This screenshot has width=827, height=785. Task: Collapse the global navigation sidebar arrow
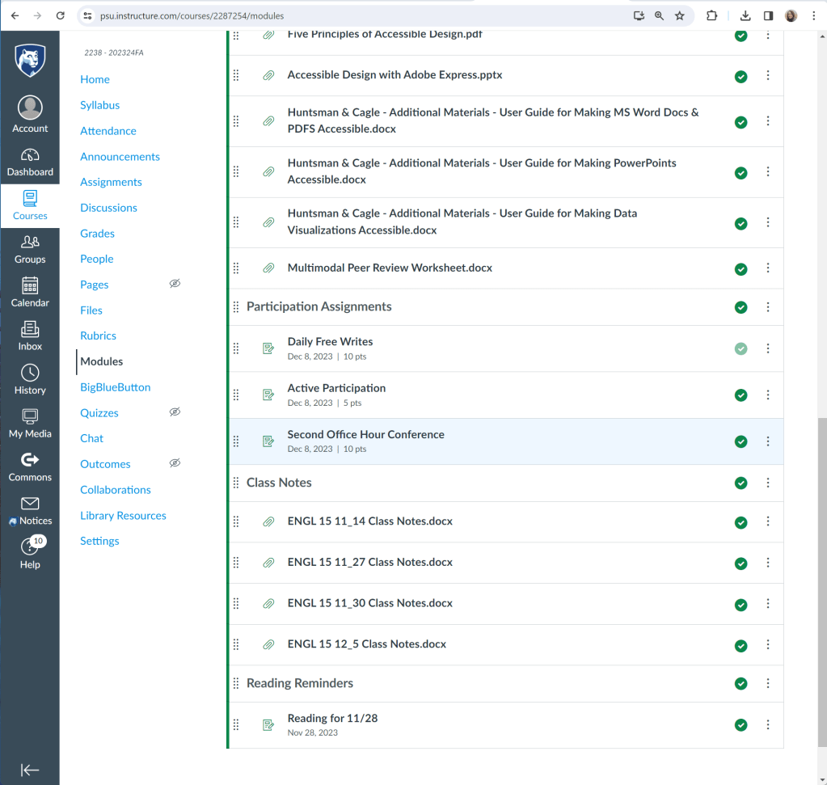(x=30, y=770)
